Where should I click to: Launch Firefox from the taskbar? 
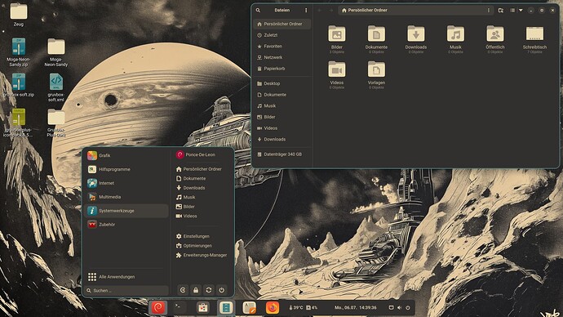click(x=273, y=308)
